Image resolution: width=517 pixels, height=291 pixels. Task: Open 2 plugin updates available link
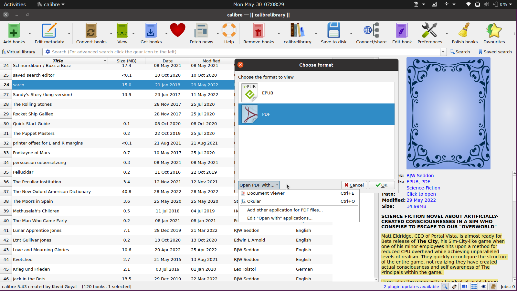click(411, 286)
